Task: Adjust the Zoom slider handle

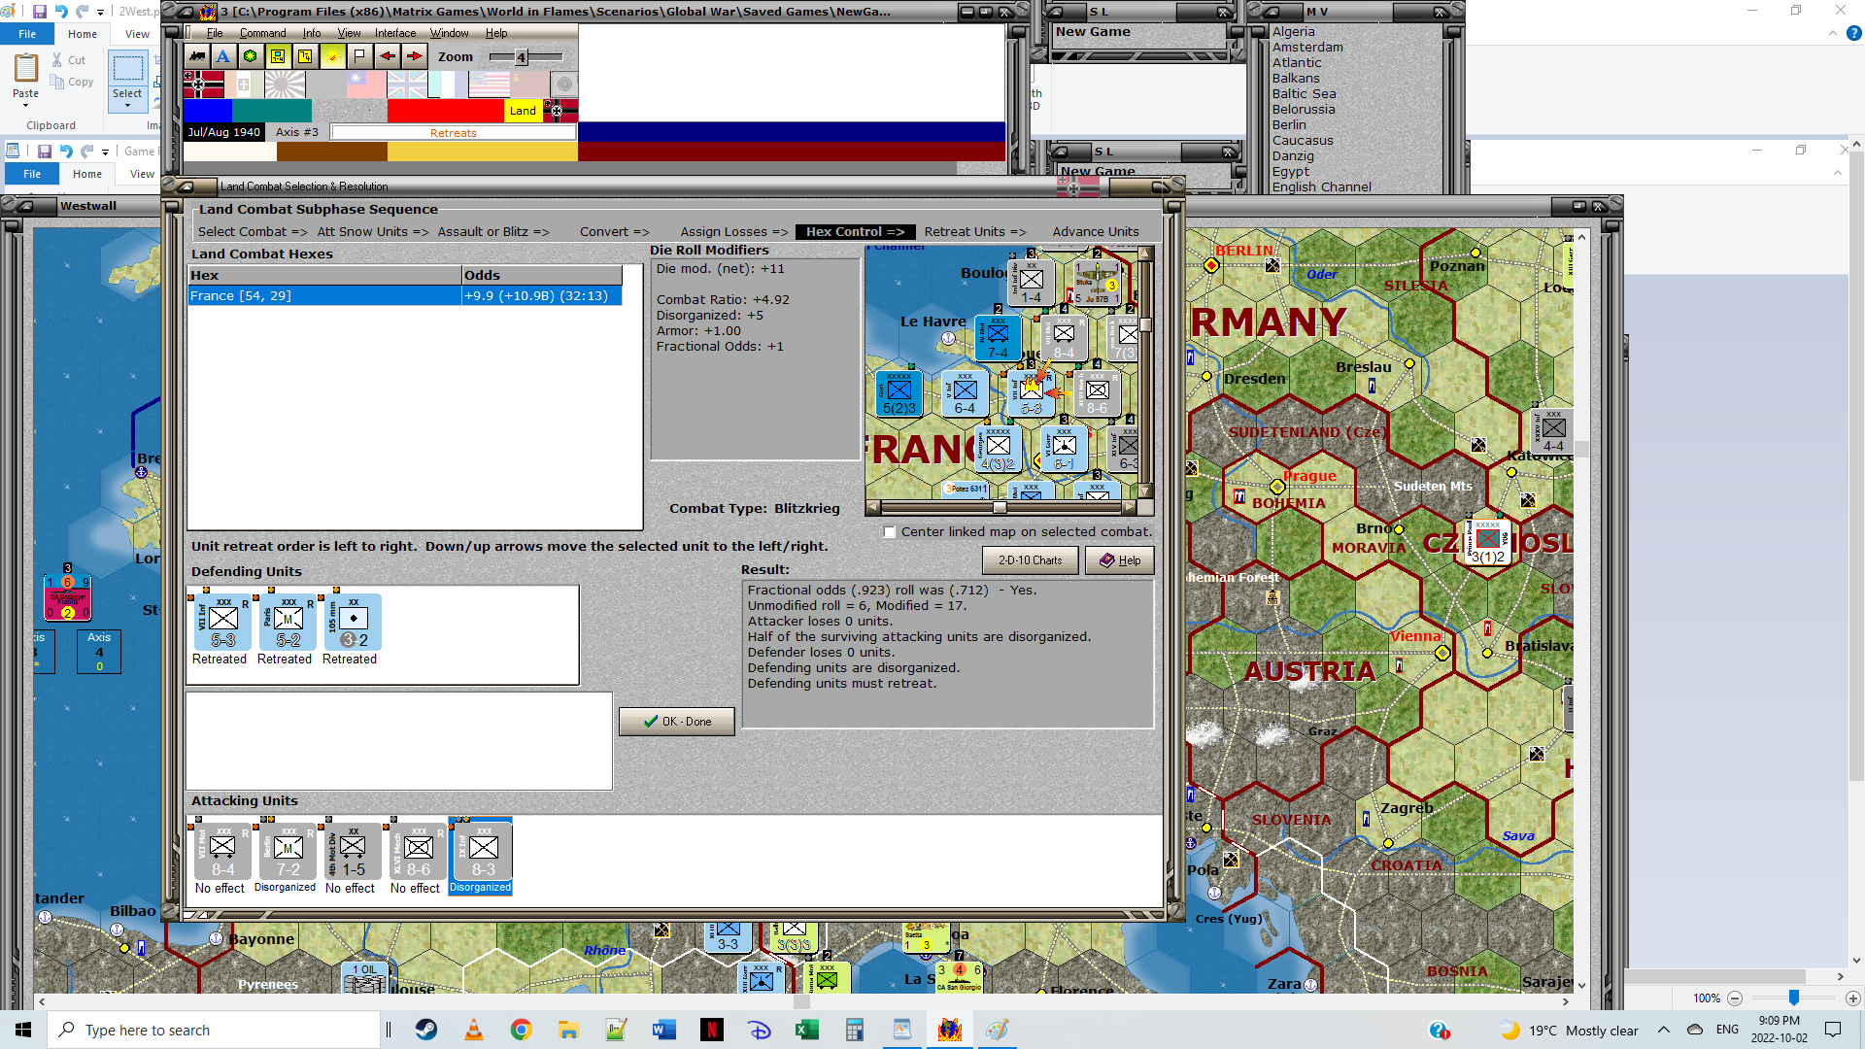Action: pos(521,57)
